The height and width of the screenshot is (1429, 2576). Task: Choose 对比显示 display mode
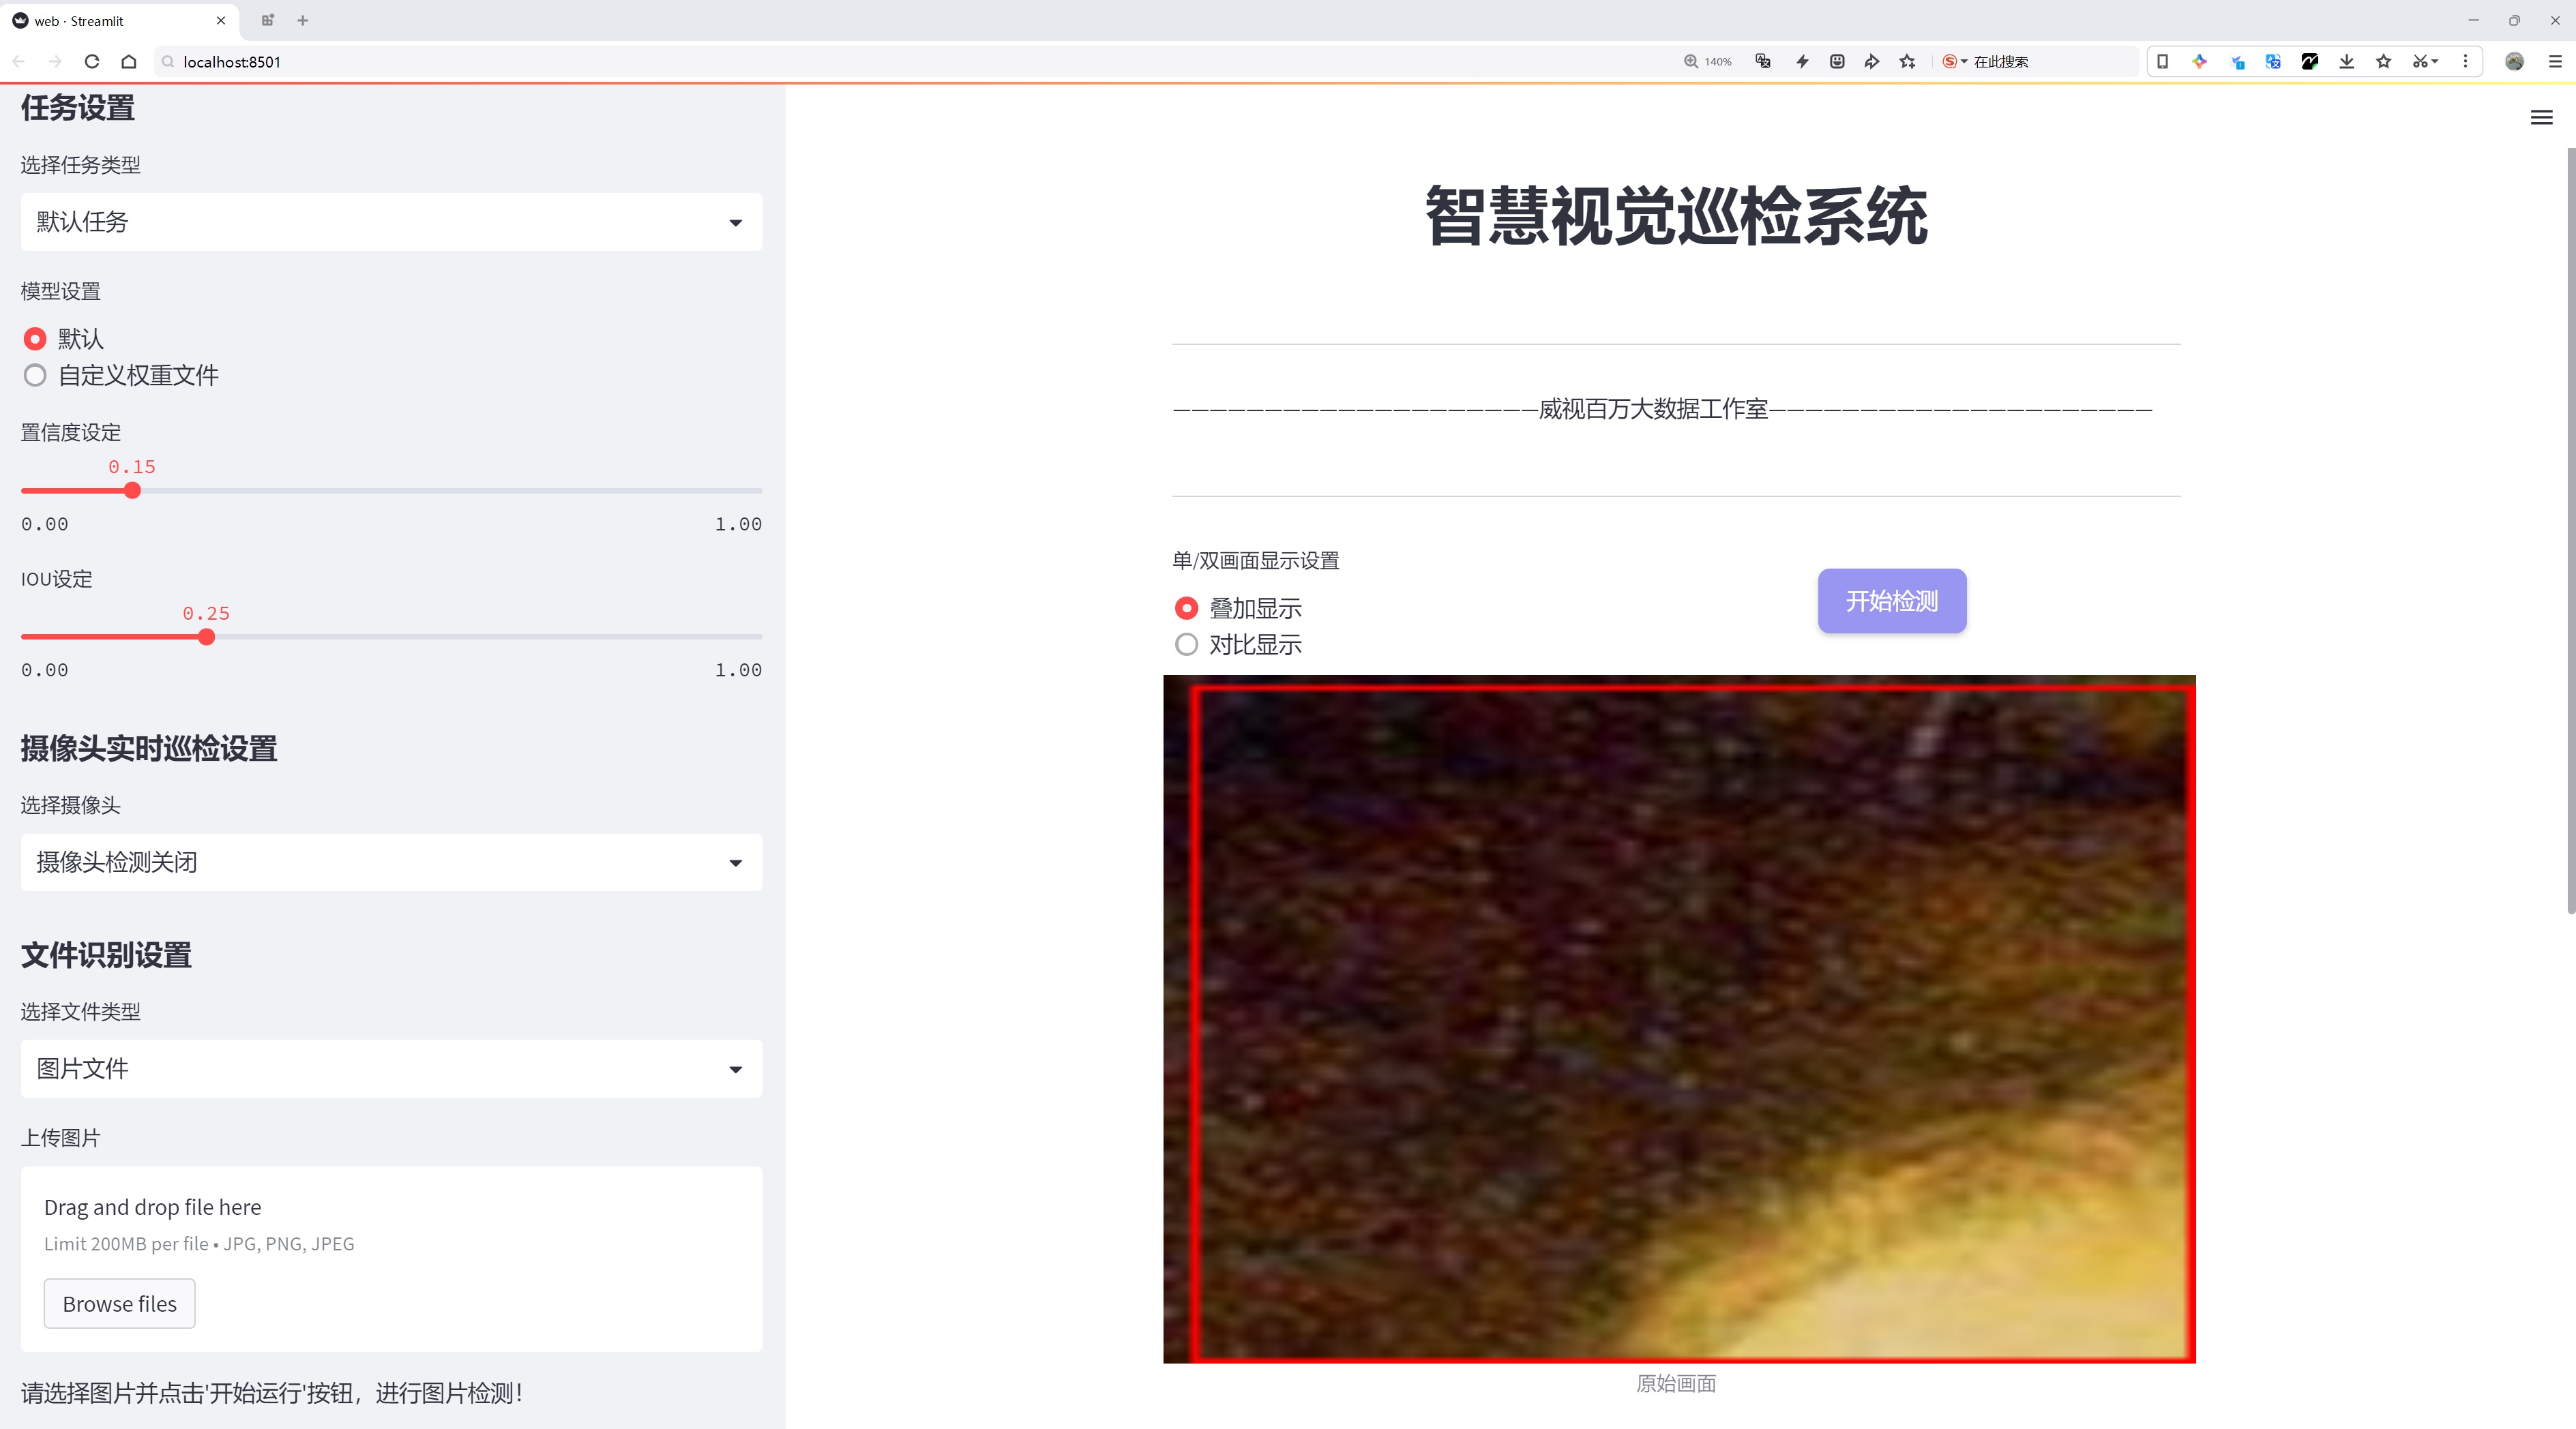point(1186,644)
